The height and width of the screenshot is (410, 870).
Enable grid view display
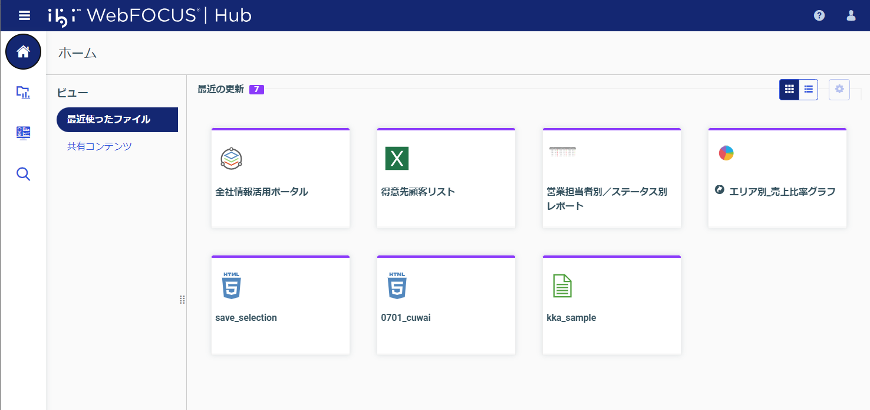tap(789, 89)
